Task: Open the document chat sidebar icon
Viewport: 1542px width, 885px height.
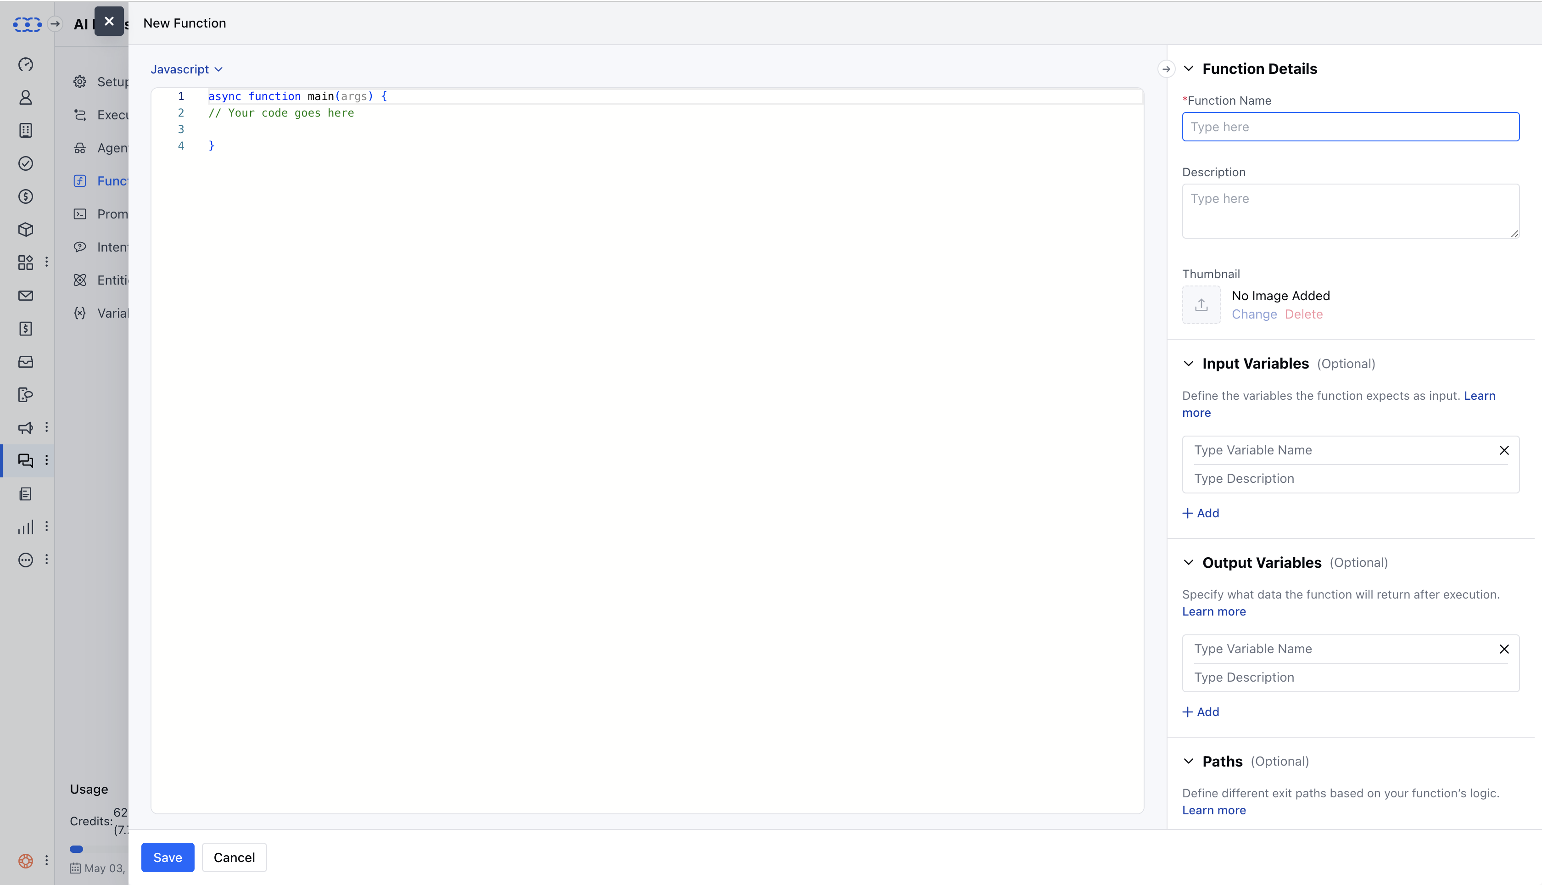Action: point(26,395)
